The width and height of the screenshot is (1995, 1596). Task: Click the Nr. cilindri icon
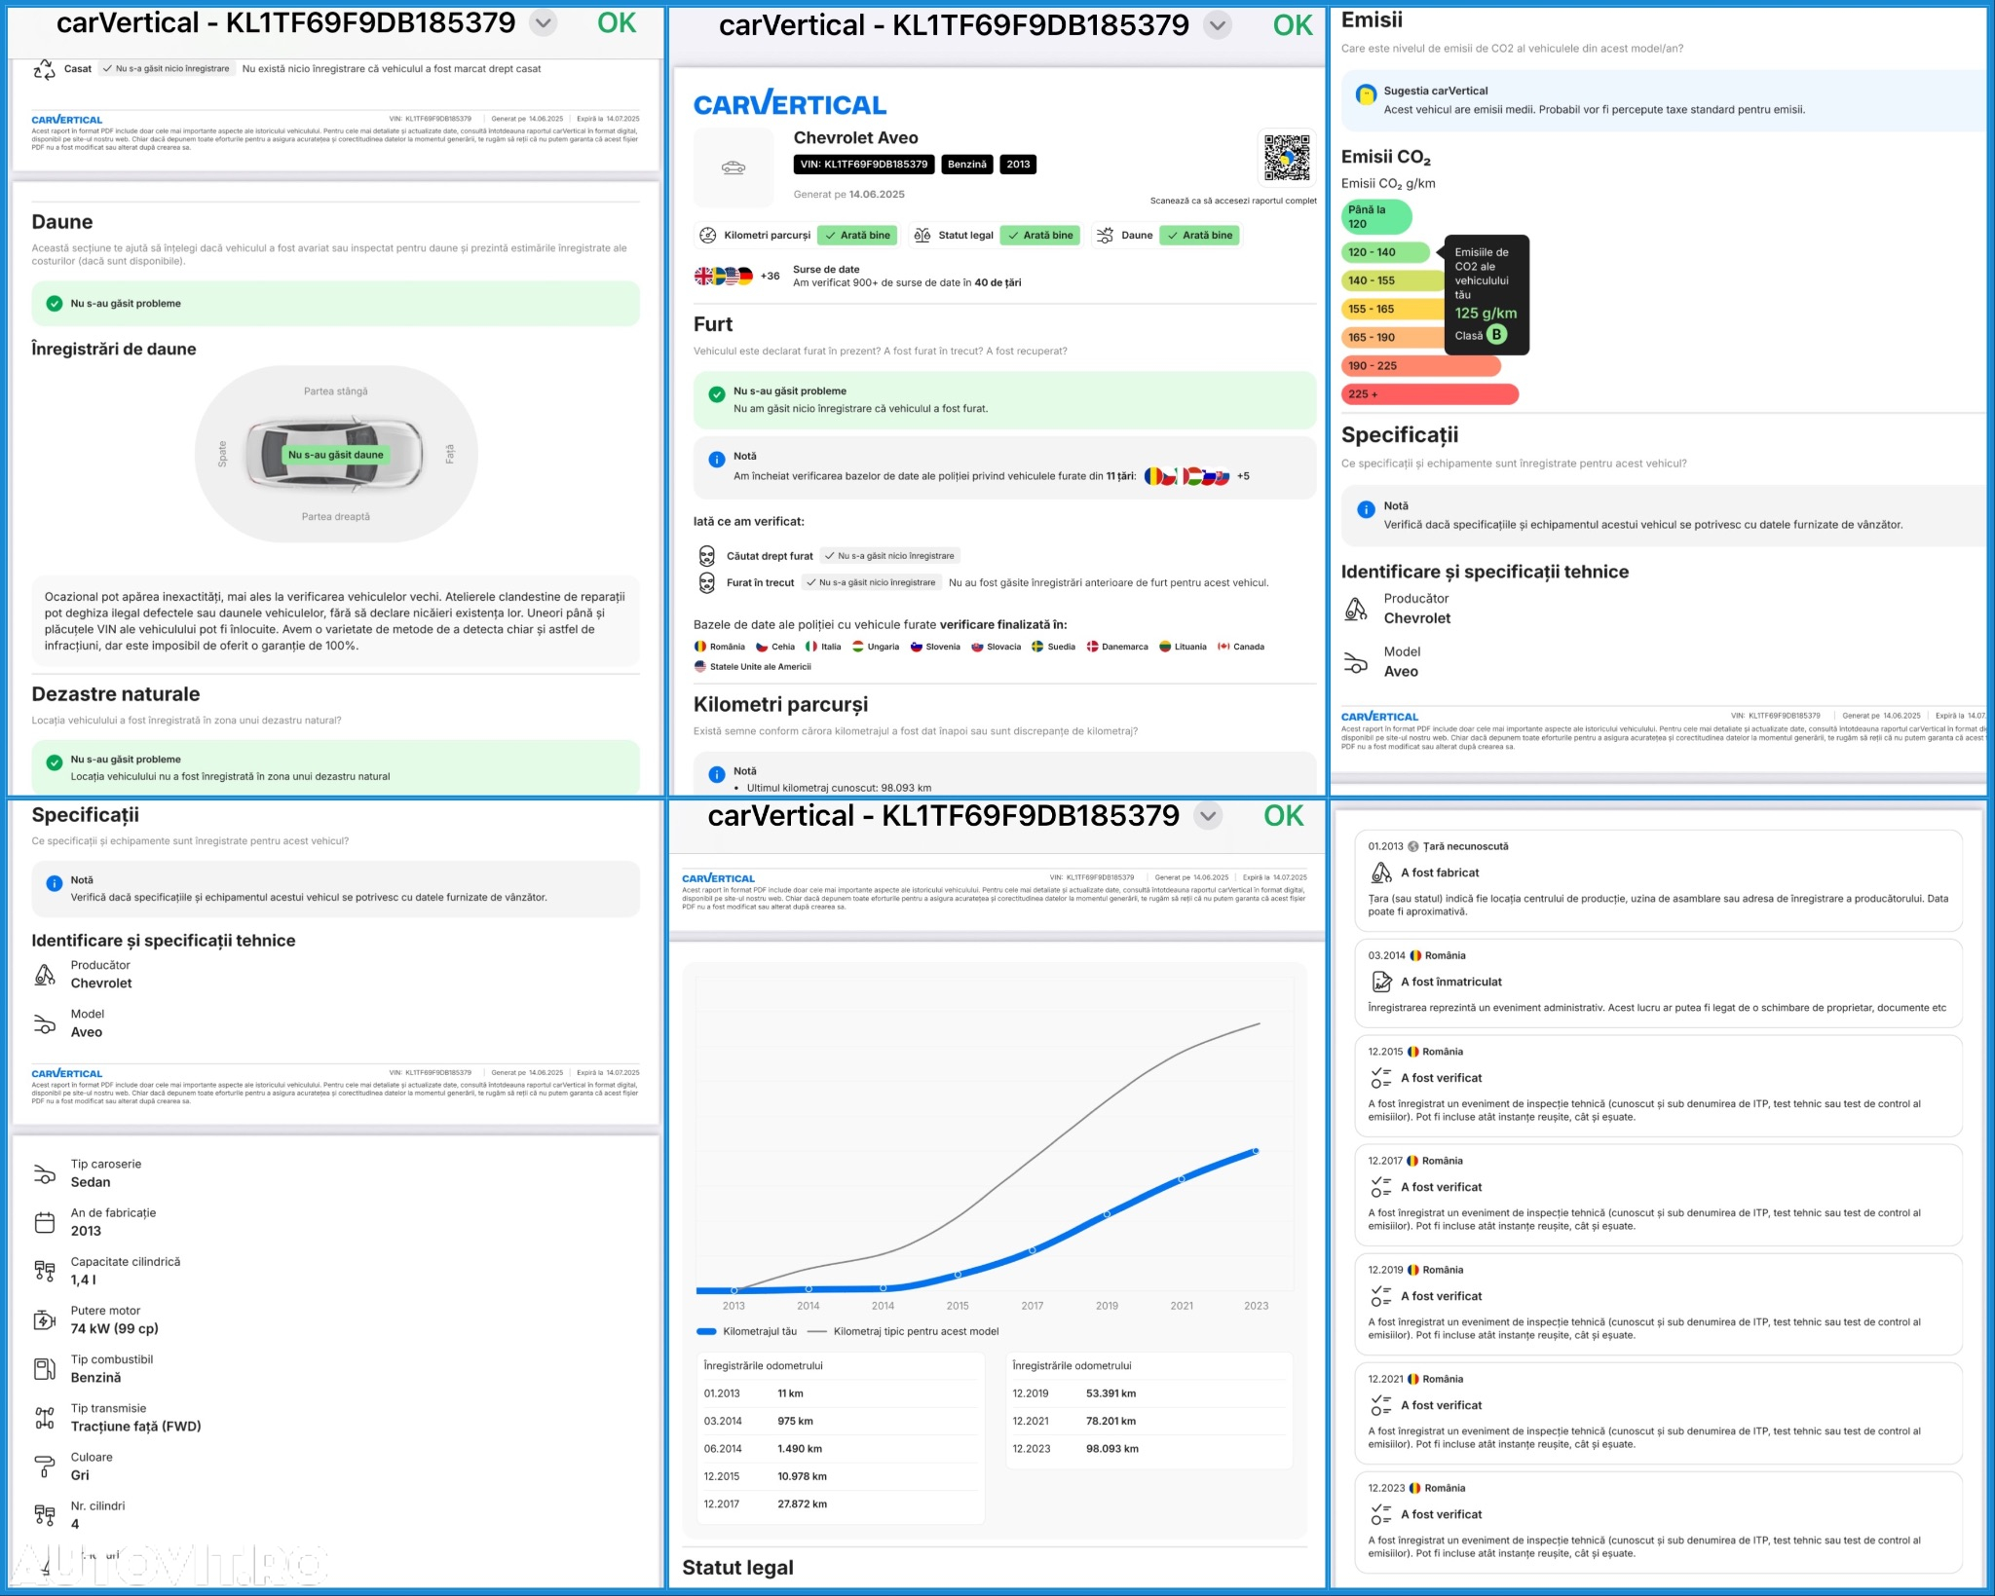[45, 1515]
